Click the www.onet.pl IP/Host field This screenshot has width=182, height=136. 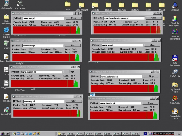tap(43, 46)
